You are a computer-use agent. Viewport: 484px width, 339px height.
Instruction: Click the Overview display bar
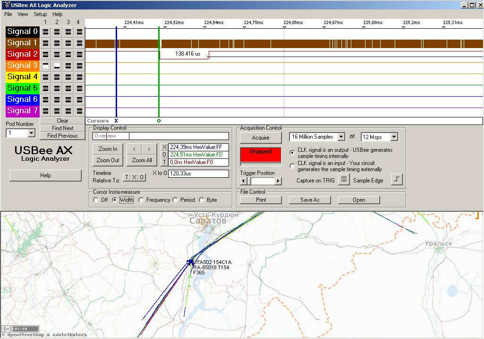click(161, 136)
